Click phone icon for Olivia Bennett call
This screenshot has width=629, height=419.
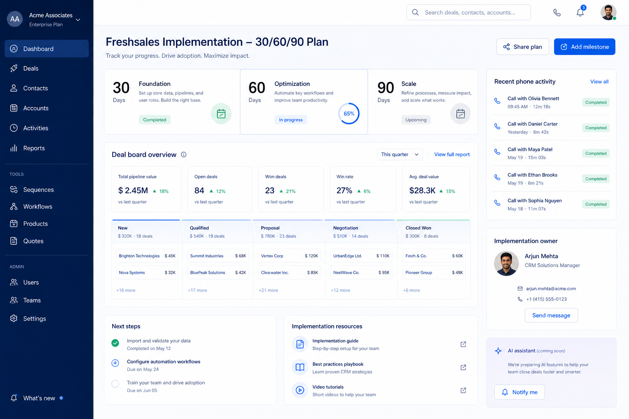[497, 101]
